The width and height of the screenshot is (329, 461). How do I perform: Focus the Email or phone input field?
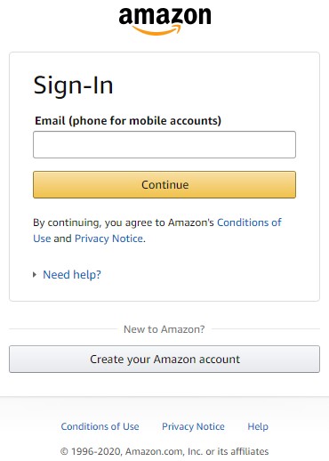pos(164,144)
